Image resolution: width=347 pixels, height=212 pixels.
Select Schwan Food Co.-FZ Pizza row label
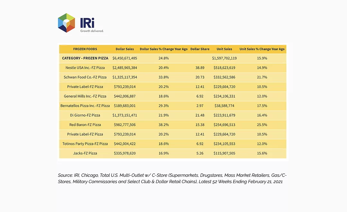85,77
